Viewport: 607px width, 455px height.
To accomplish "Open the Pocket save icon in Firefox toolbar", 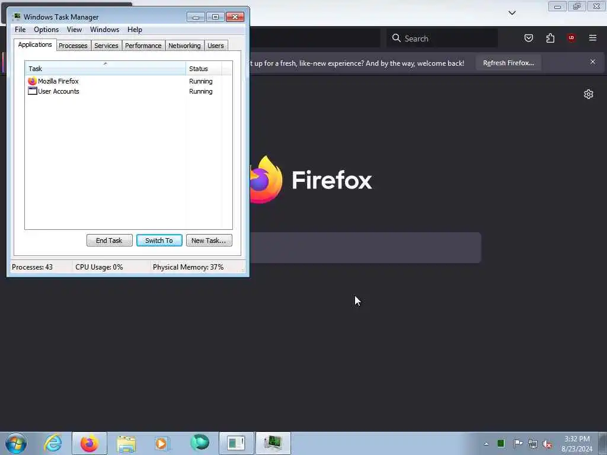I will point(528,38).
